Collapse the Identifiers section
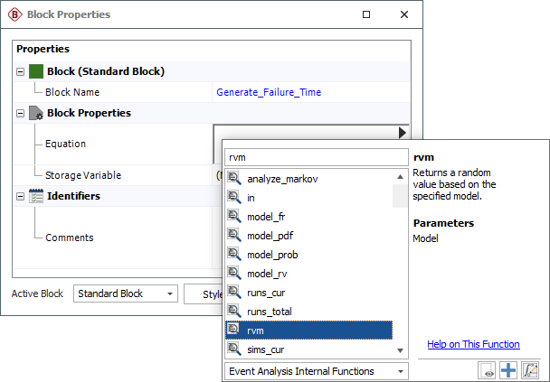Screen dimensions: 550x382 click(22, 196)
